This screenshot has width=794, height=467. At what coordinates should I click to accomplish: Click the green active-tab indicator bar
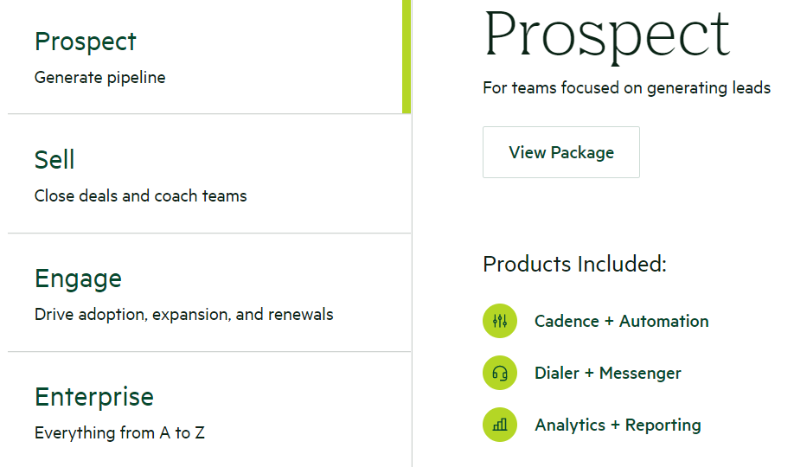(x=407, y=57)
